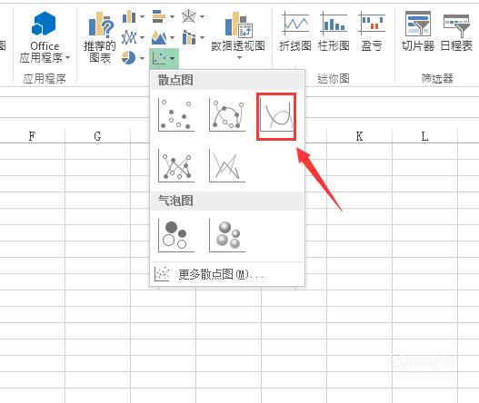Select column K header
Screen dimensions: 479x403
(x=359, y=136)
